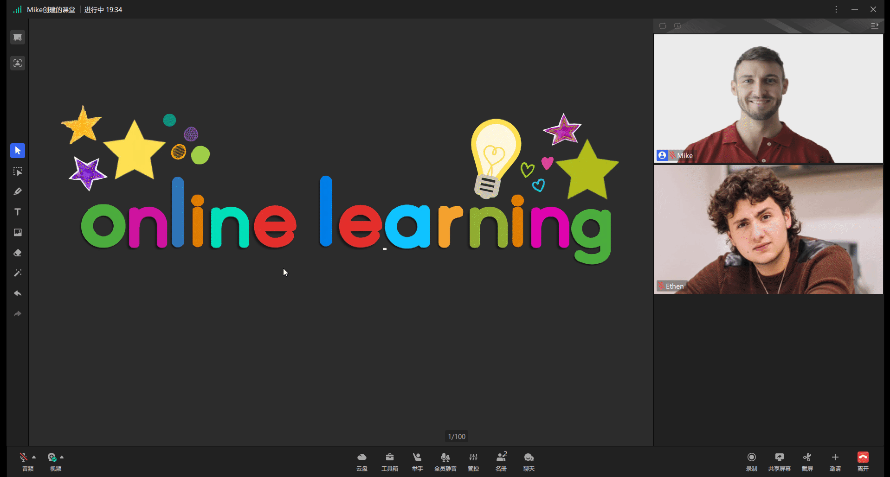Take a screenshot (截屏)

tap(807, 462)
